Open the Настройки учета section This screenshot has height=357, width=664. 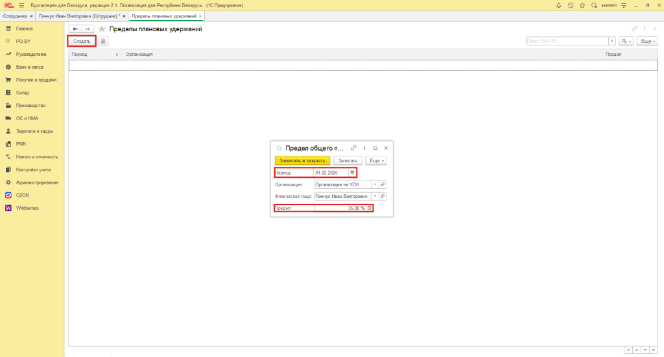pos(32,169)
